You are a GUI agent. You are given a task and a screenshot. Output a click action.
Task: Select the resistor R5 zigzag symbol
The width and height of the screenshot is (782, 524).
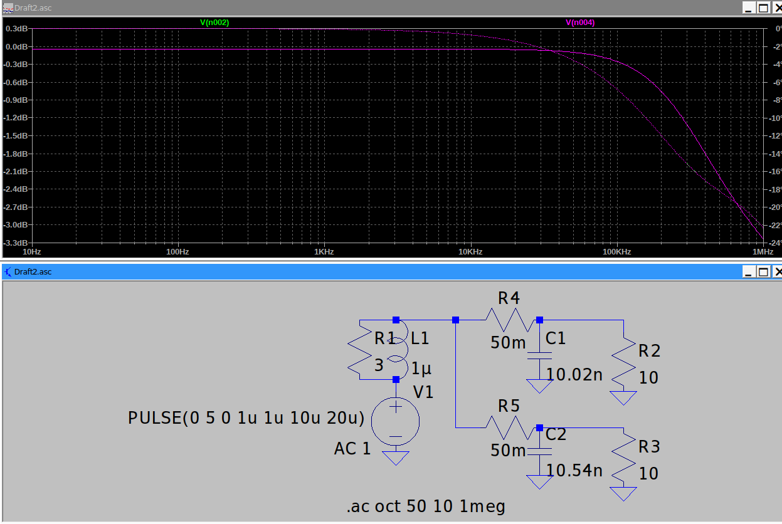tap(509, 429)
